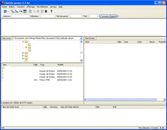Click local tree scrollbar down arrow

point(81,60)
